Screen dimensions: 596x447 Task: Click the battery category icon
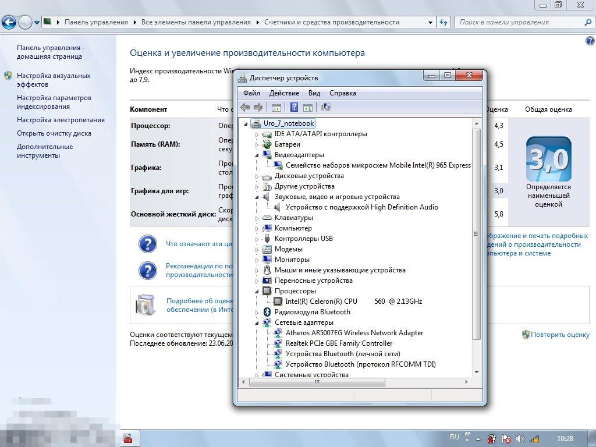click(x=267, y=144)
